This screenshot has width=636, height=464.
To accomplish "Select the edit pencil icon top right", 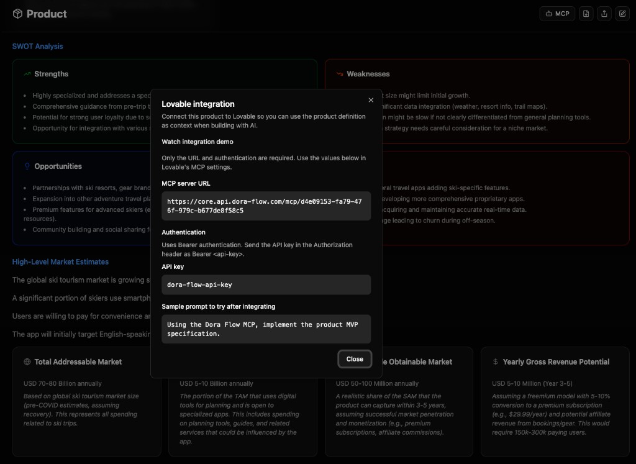I will click(x=622, y=13).
